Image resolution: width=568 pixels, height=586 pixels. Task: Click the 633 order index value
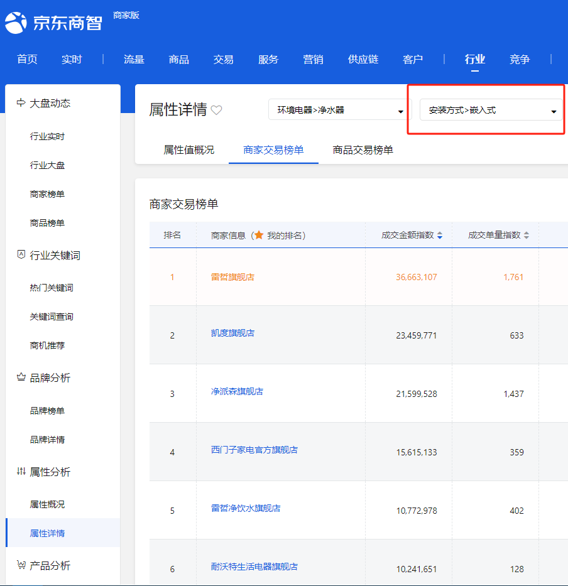coord(516,335)
